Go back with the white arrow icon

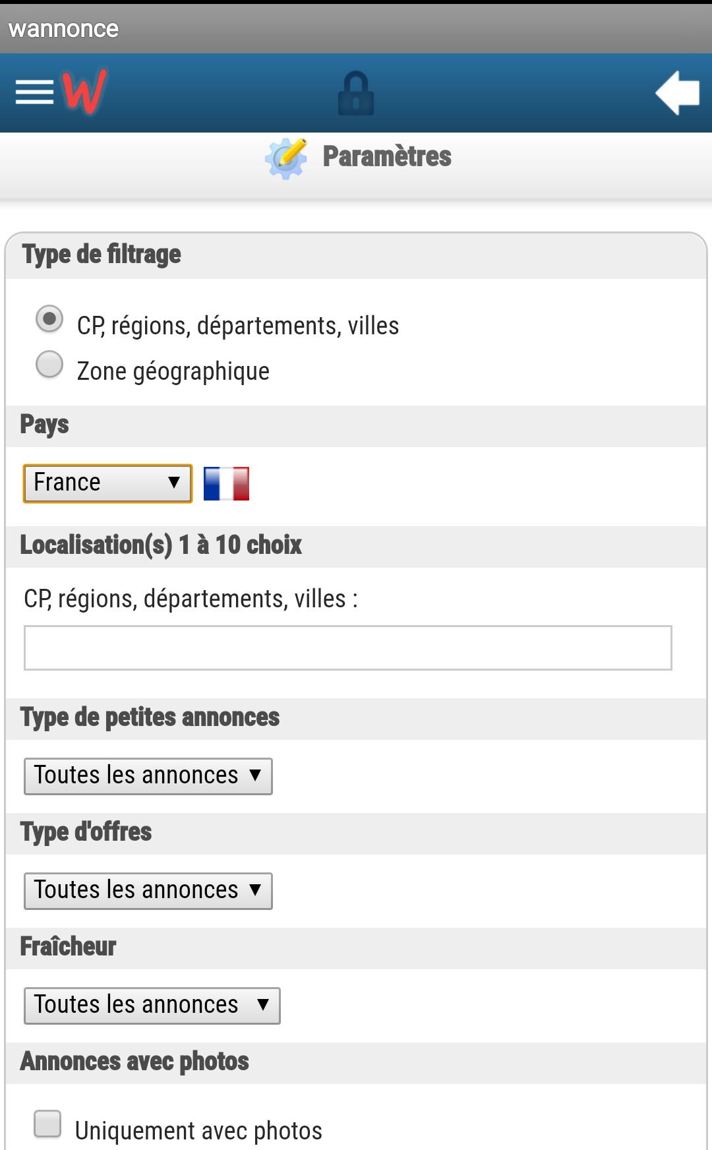677,93
